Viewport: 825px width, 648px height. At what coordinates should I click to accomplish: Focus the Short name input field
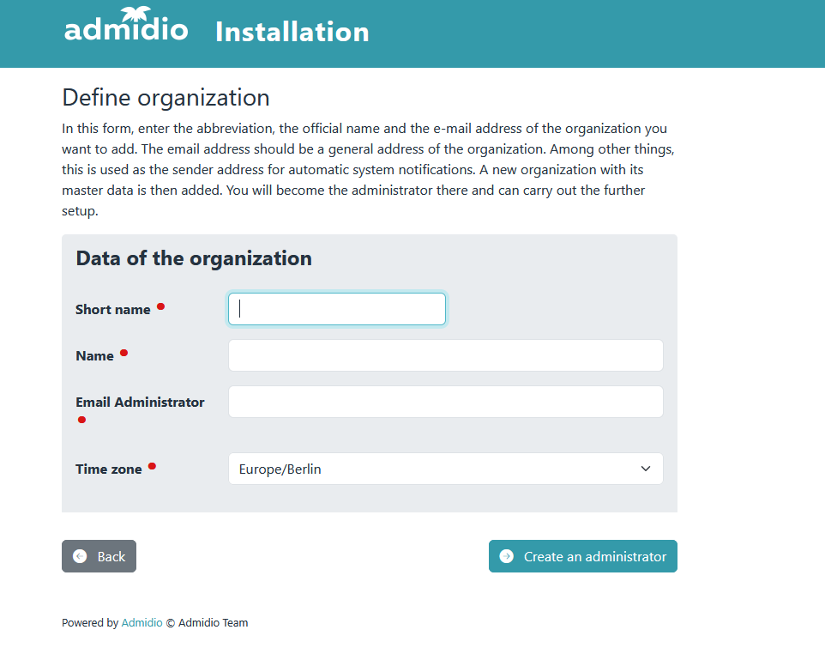336,309
